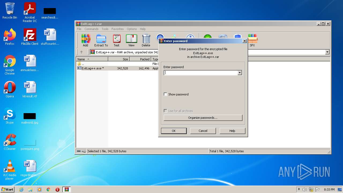
Task: Open the Skype desktop shortcut
Action: (x=10, y=116)
